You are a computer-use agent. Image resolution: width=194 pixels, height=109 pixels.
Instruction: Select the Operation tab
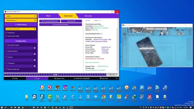tap(68, 16)
